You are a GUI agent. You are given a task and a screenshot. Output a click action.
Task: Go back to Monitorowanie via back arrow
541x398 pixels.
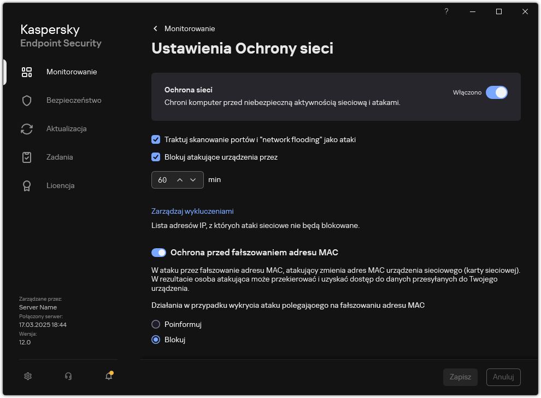tap(155, 28)
